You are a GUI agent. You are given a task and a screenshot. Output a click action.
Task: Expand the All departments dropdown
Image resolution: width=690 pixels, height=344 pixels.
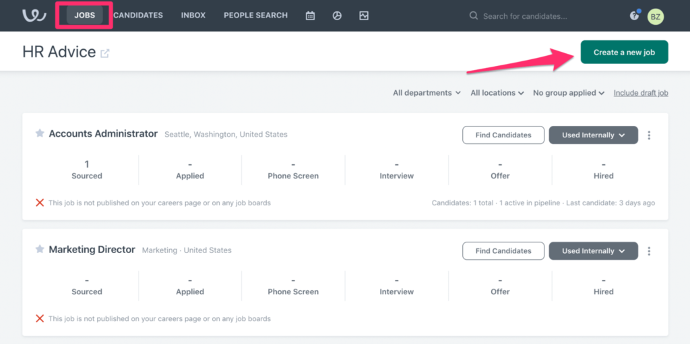click(427, 93)
